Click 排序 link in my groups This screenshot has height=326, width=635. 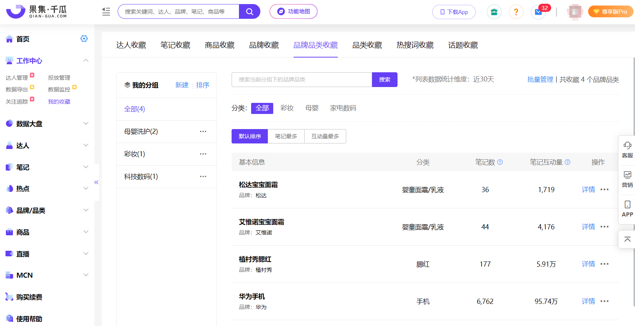[203, 85]
